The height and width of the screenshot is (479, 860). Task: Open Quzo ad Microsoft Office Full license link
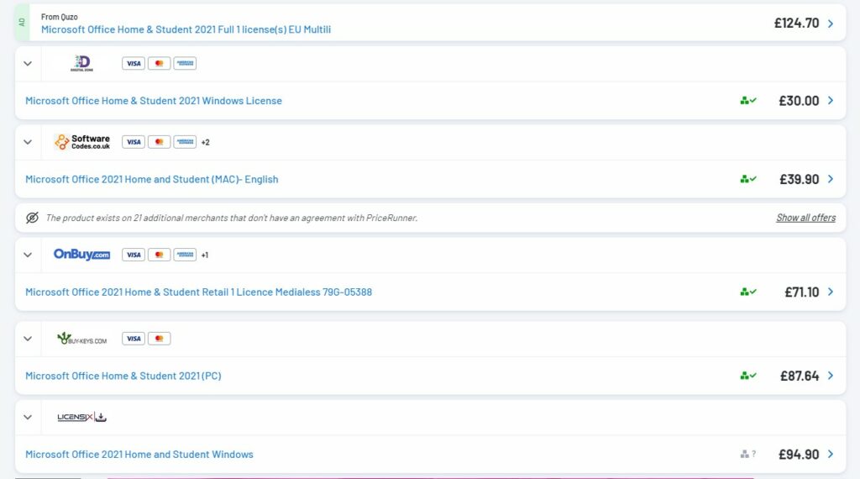[x=186, y=29]
